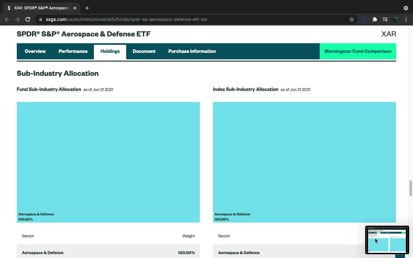Image resolution: width=413 pixels, height=258 pixels.
Task: Click the Index table Aerospace & Defence row
Action: pyautogui.click(x=304, y=252)
